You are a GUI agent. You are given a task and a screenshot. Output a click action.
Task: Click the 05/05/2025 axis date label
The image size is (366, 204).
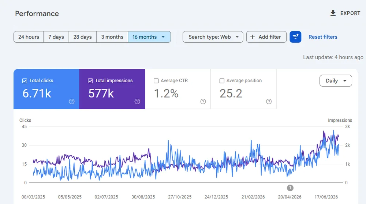point(70,197)
